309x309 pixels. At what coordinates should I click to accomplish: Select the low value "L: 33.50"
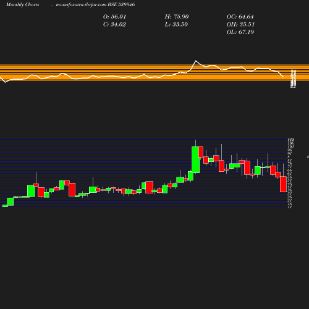tap(176, 25)
